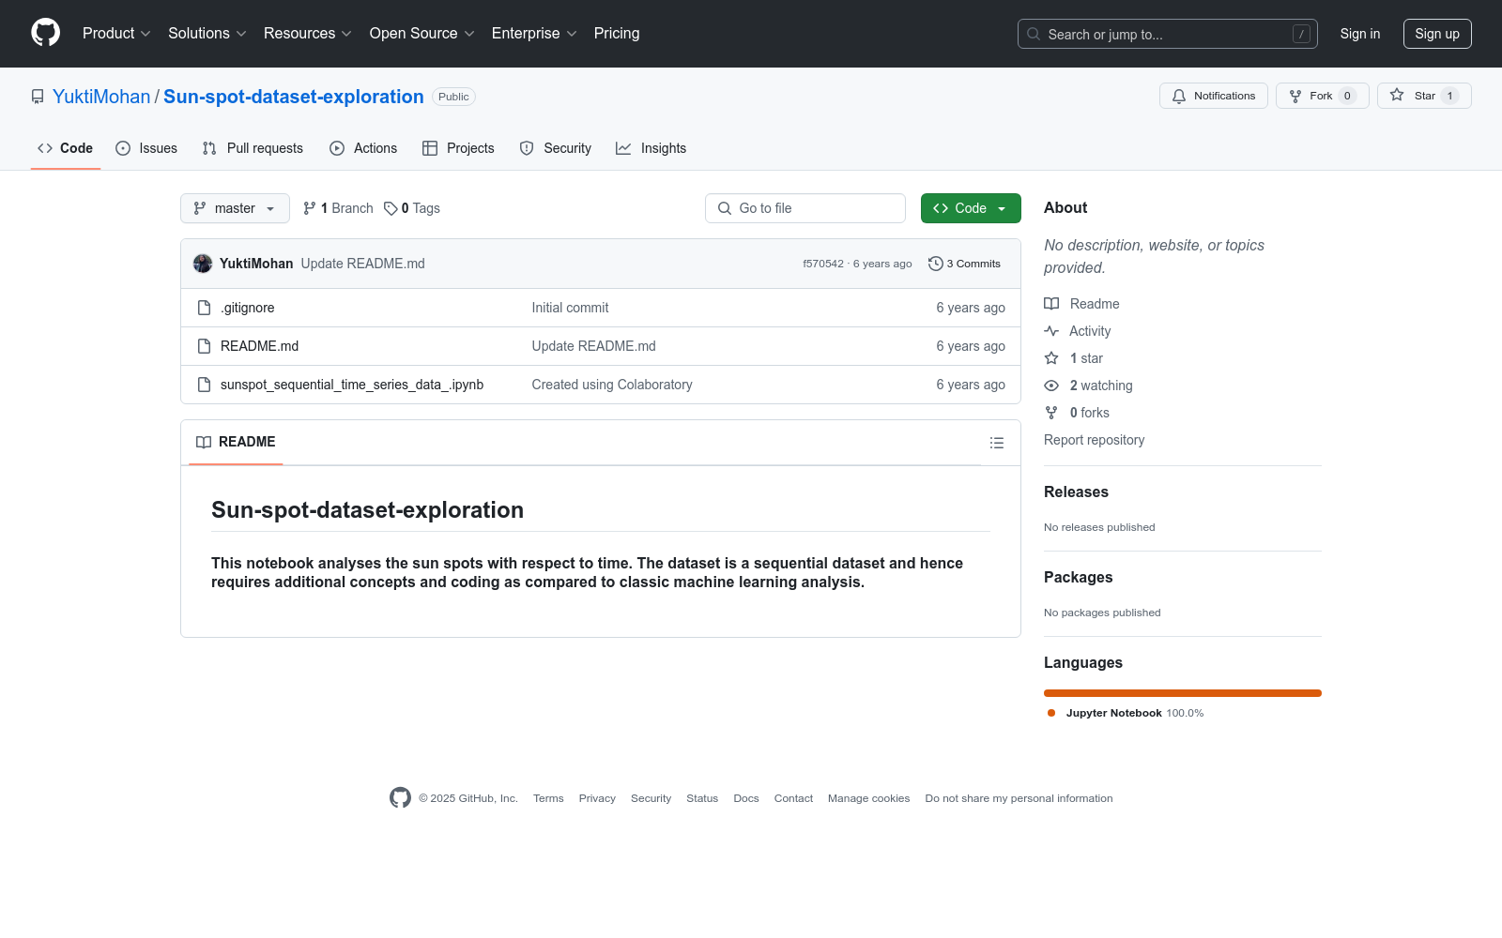This screenshot has width=1502, height=938.
Task: Open the Security tab
Action: coord(556,148)
